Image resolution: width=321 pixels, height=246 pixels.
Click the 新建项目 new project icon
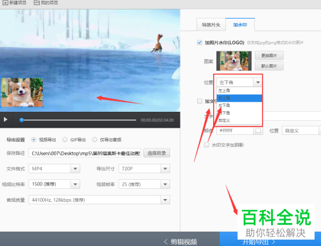(x=5, y=3)
